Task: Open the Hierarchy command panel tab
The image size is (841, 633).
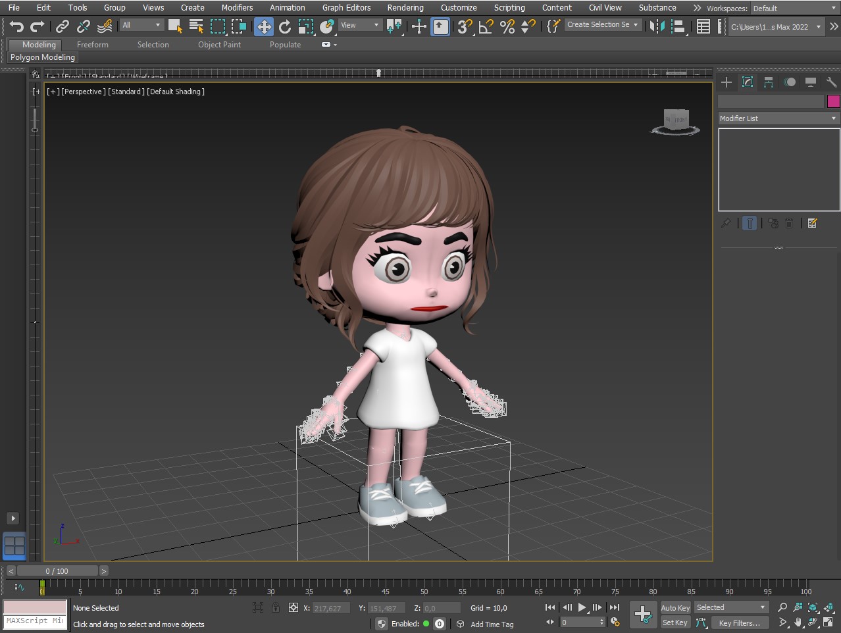Action: click(768, 82)
